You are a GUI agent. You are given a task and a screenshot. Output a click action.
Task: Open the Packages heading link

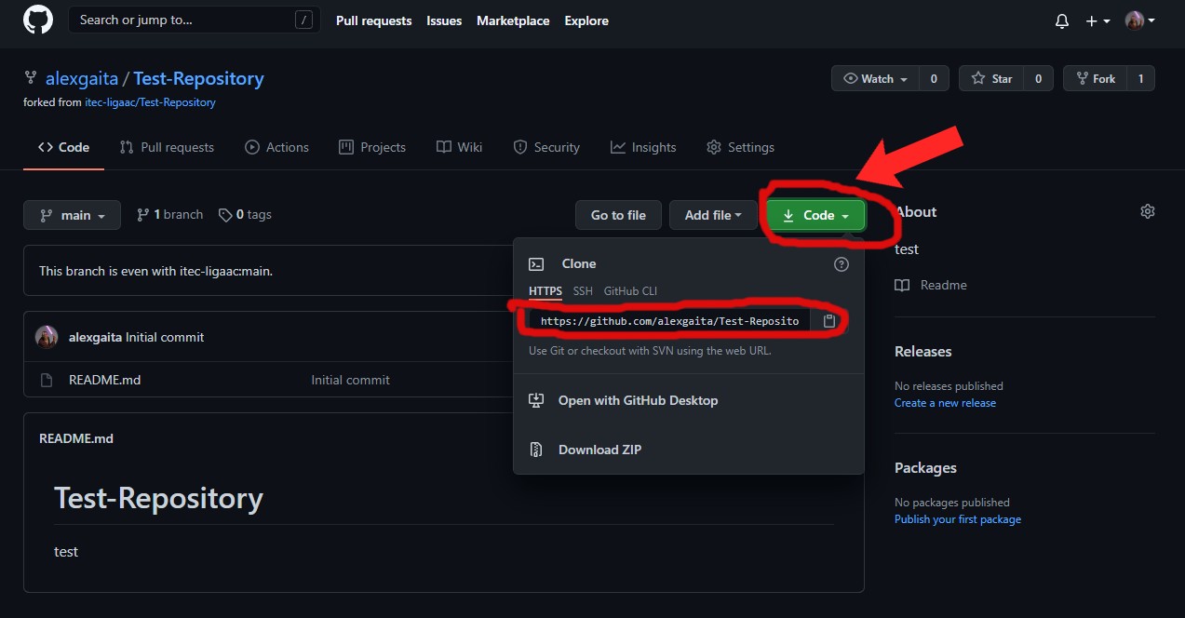[x=925, y=467]
